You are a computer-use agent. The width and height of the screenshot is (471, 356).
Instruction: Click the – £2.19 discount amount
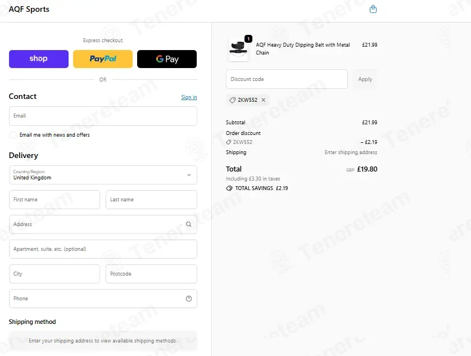(x=369, y=142)
